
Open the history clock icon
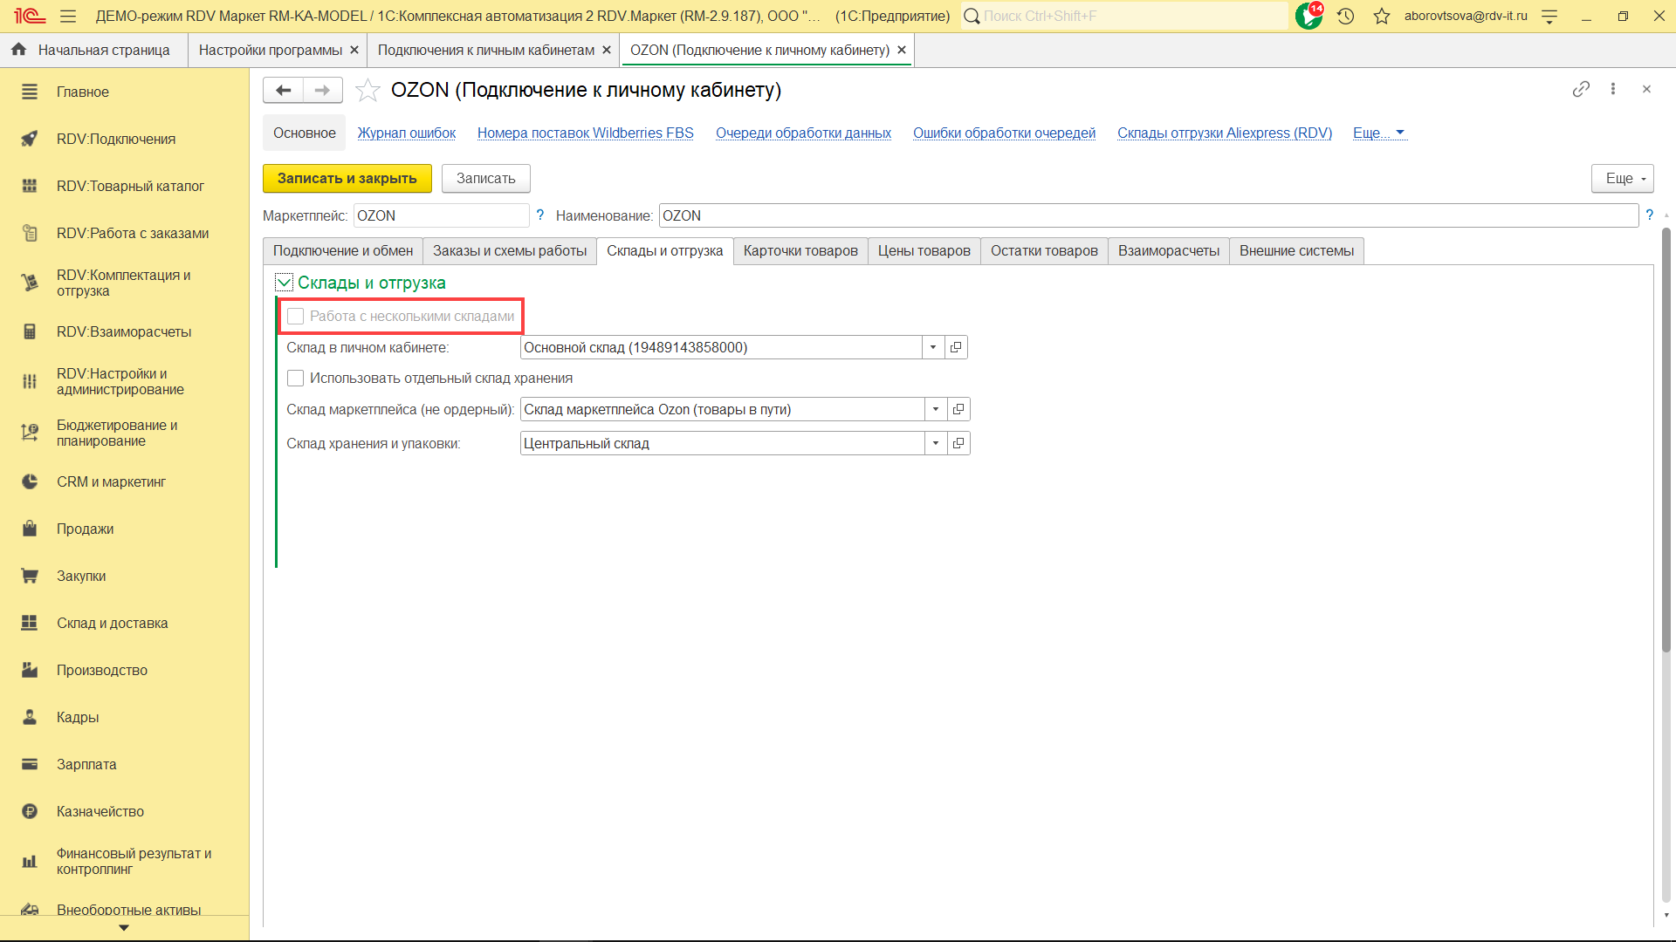click(1345, 16)
